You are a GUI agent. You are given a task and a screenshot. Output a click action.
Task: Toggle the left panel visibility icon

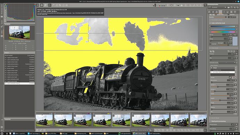point(37,5)
